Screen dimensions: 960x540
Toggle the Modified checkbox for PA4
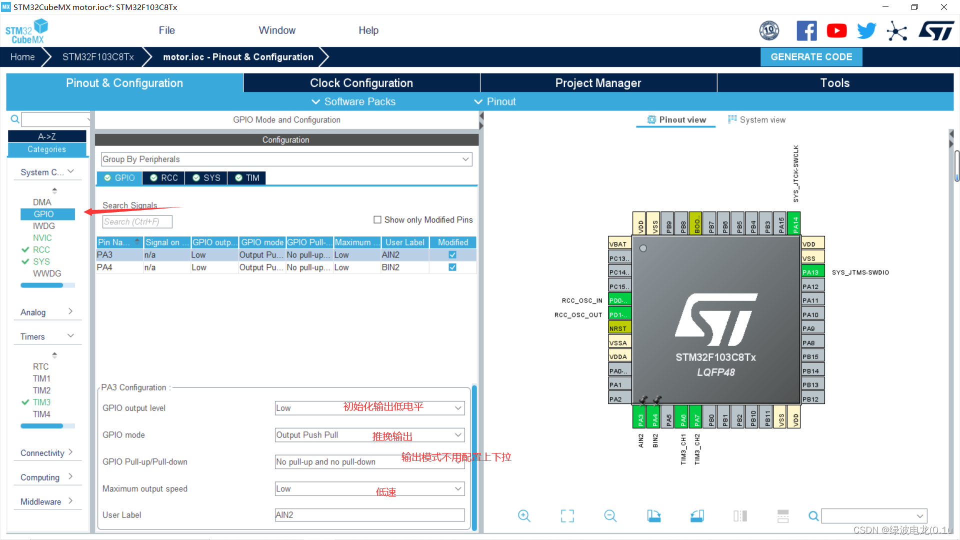coord(452,267)
